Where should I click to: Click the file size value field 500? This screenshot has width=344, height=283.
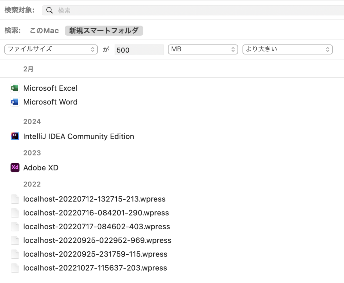pos(139,50)
